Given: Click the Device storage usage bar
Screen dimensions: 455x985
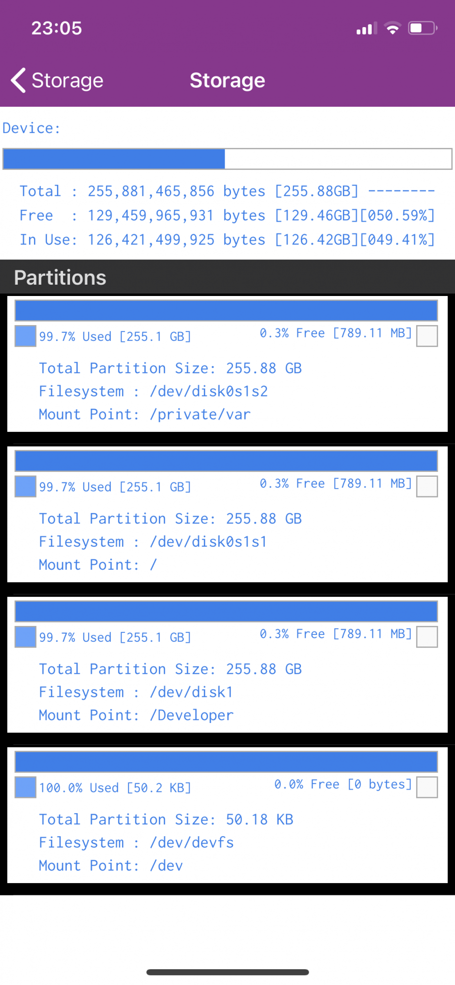Looking at the screenshot, I should 227,159.
